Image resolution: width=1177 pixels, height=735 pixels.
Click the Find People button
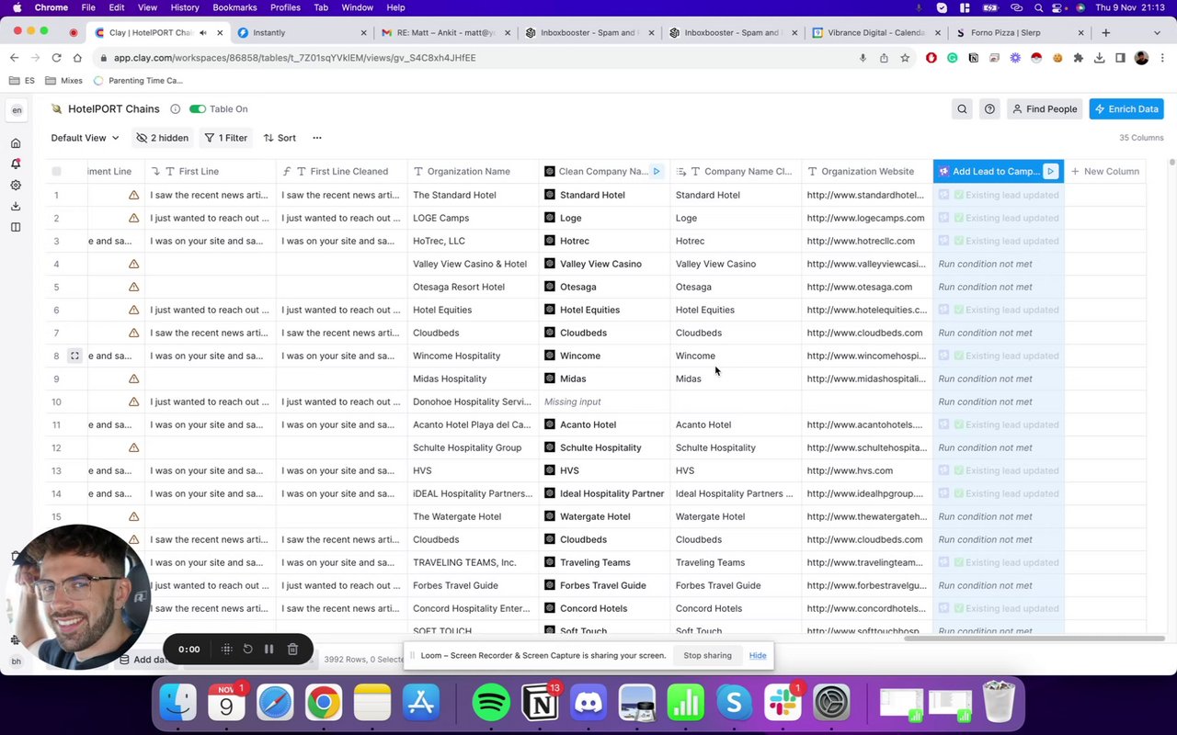pyautogui.click(x=1045, y=109)
